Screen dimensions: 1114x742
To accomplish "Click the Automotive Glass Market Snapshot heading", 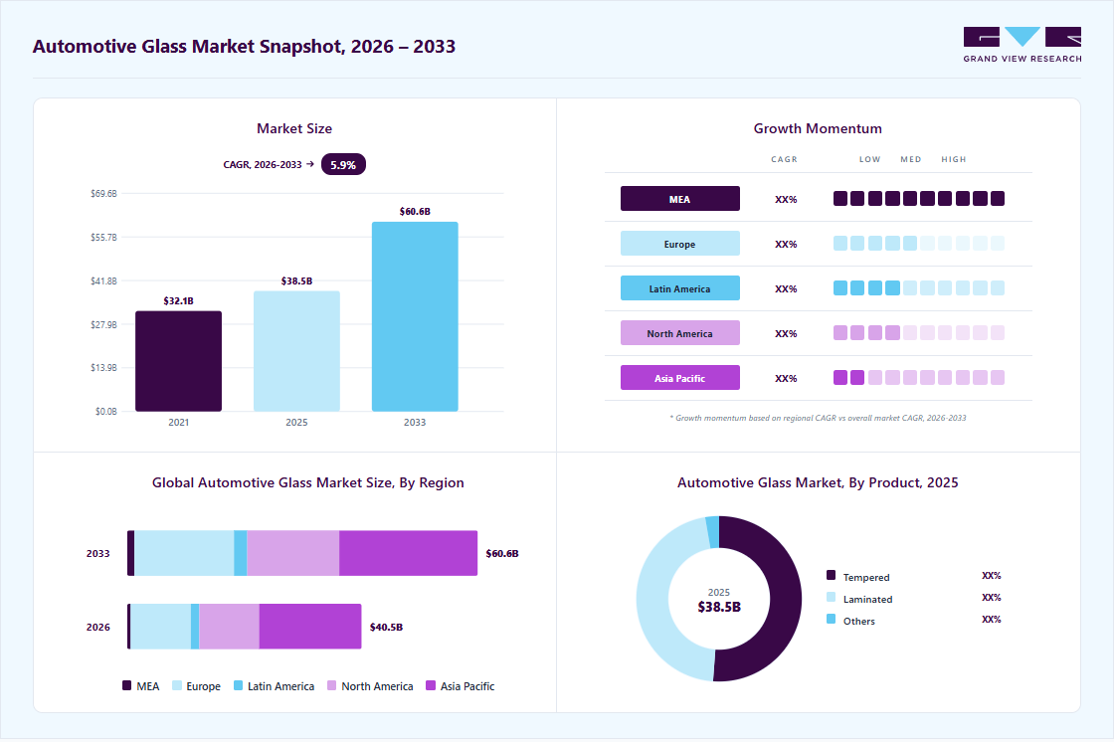I will point(244,46).
